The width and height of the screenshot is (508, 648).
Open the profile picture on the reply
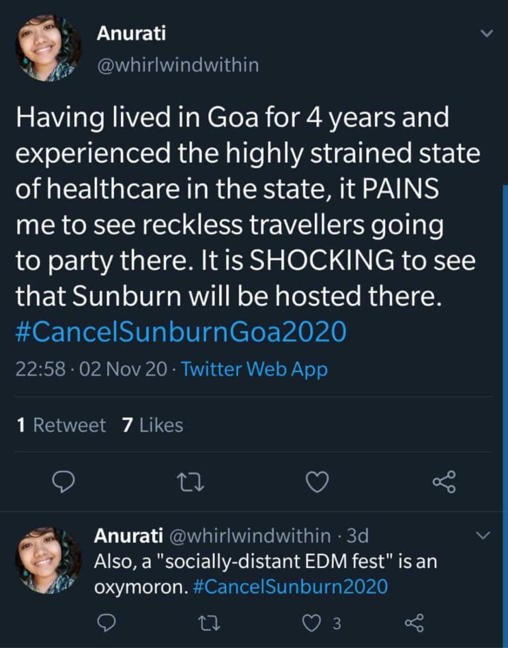pos(48,560)
